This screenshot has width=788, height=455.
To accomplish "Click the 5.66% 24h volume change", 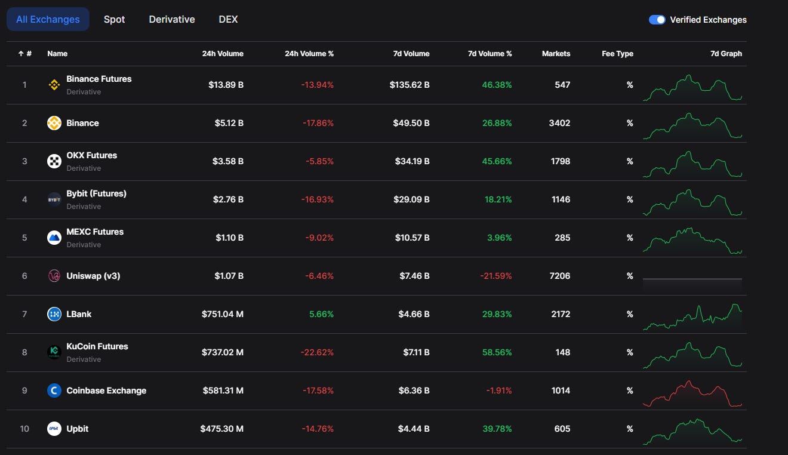I will point(322,314).
